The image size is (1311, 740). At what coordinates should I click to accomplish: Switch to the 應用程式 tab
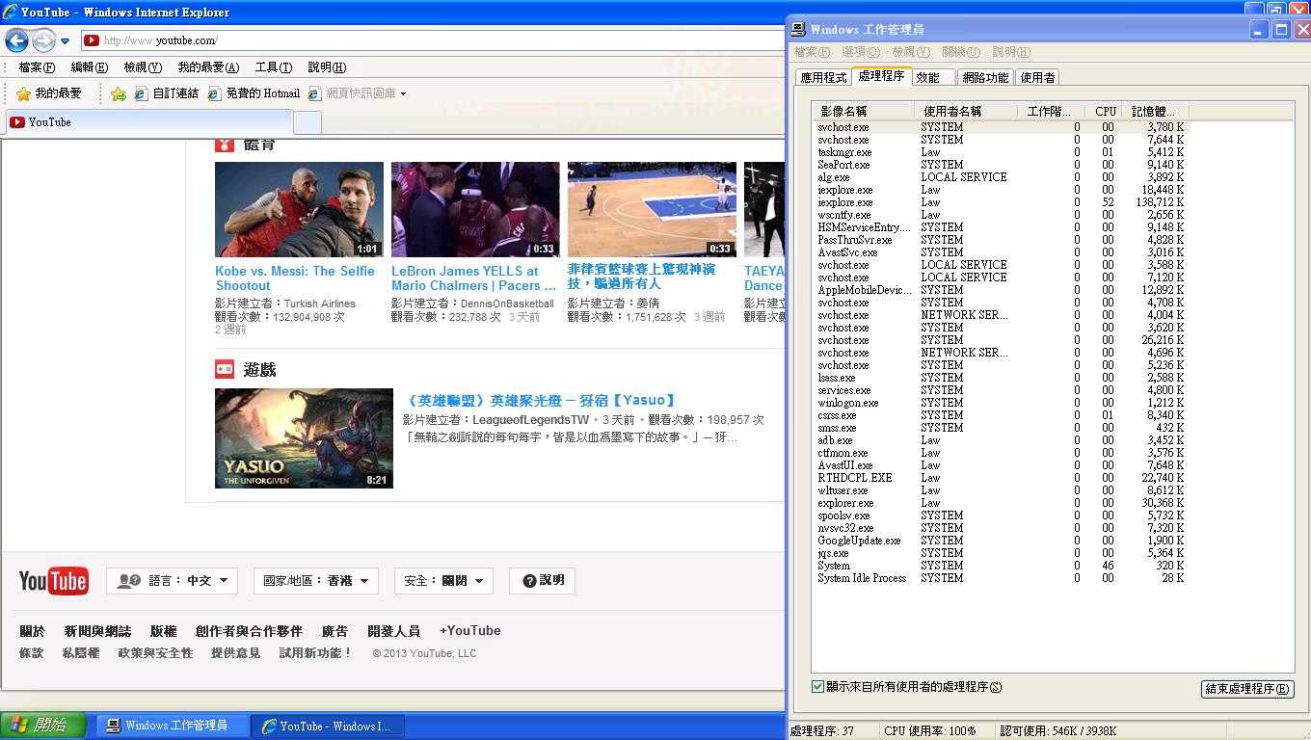823,78
